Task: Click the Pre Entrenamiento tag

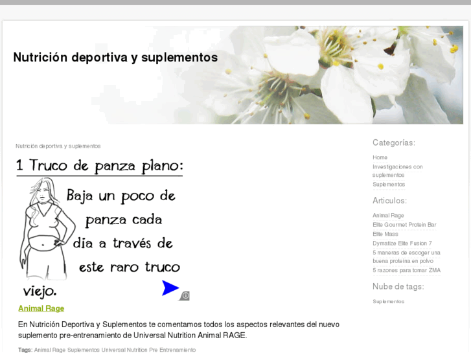Action: [172, 350]
